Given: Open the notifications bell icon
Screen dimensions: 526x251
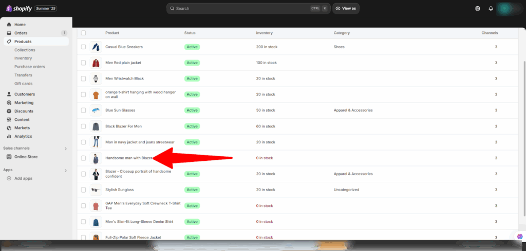Looking at the screenshot, I should 491,8.
